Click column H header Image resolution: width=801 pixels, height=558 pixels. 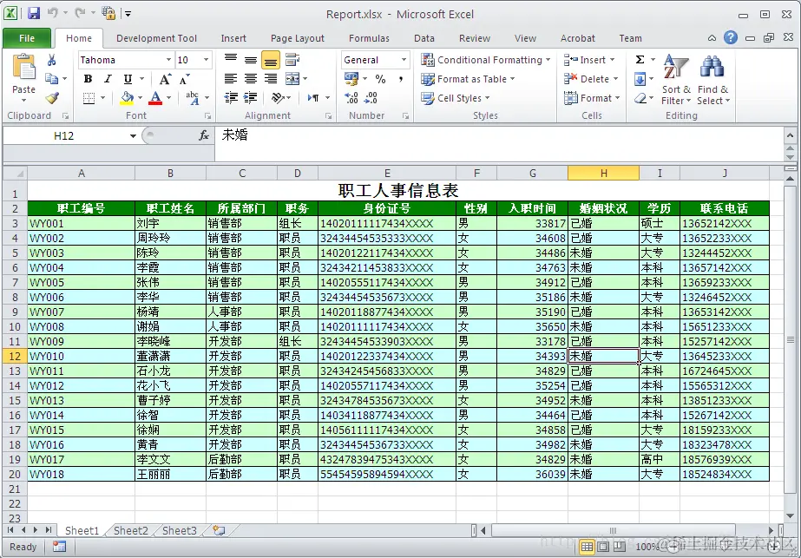(603, 174)
